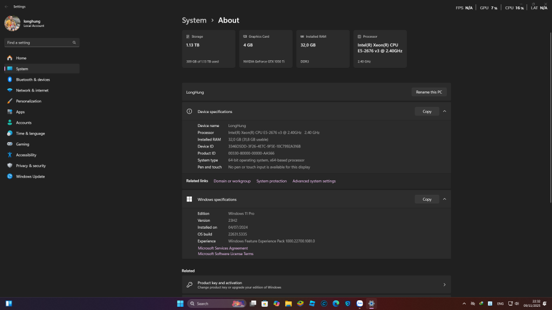The height and width of the screenshot is (310, 552).
Task: Start BlueStacks from the taskbar
Action: click(x=300, y=304)
